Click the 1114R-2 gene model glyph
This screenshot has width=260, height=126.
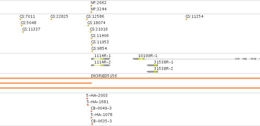tap(101, 65)
